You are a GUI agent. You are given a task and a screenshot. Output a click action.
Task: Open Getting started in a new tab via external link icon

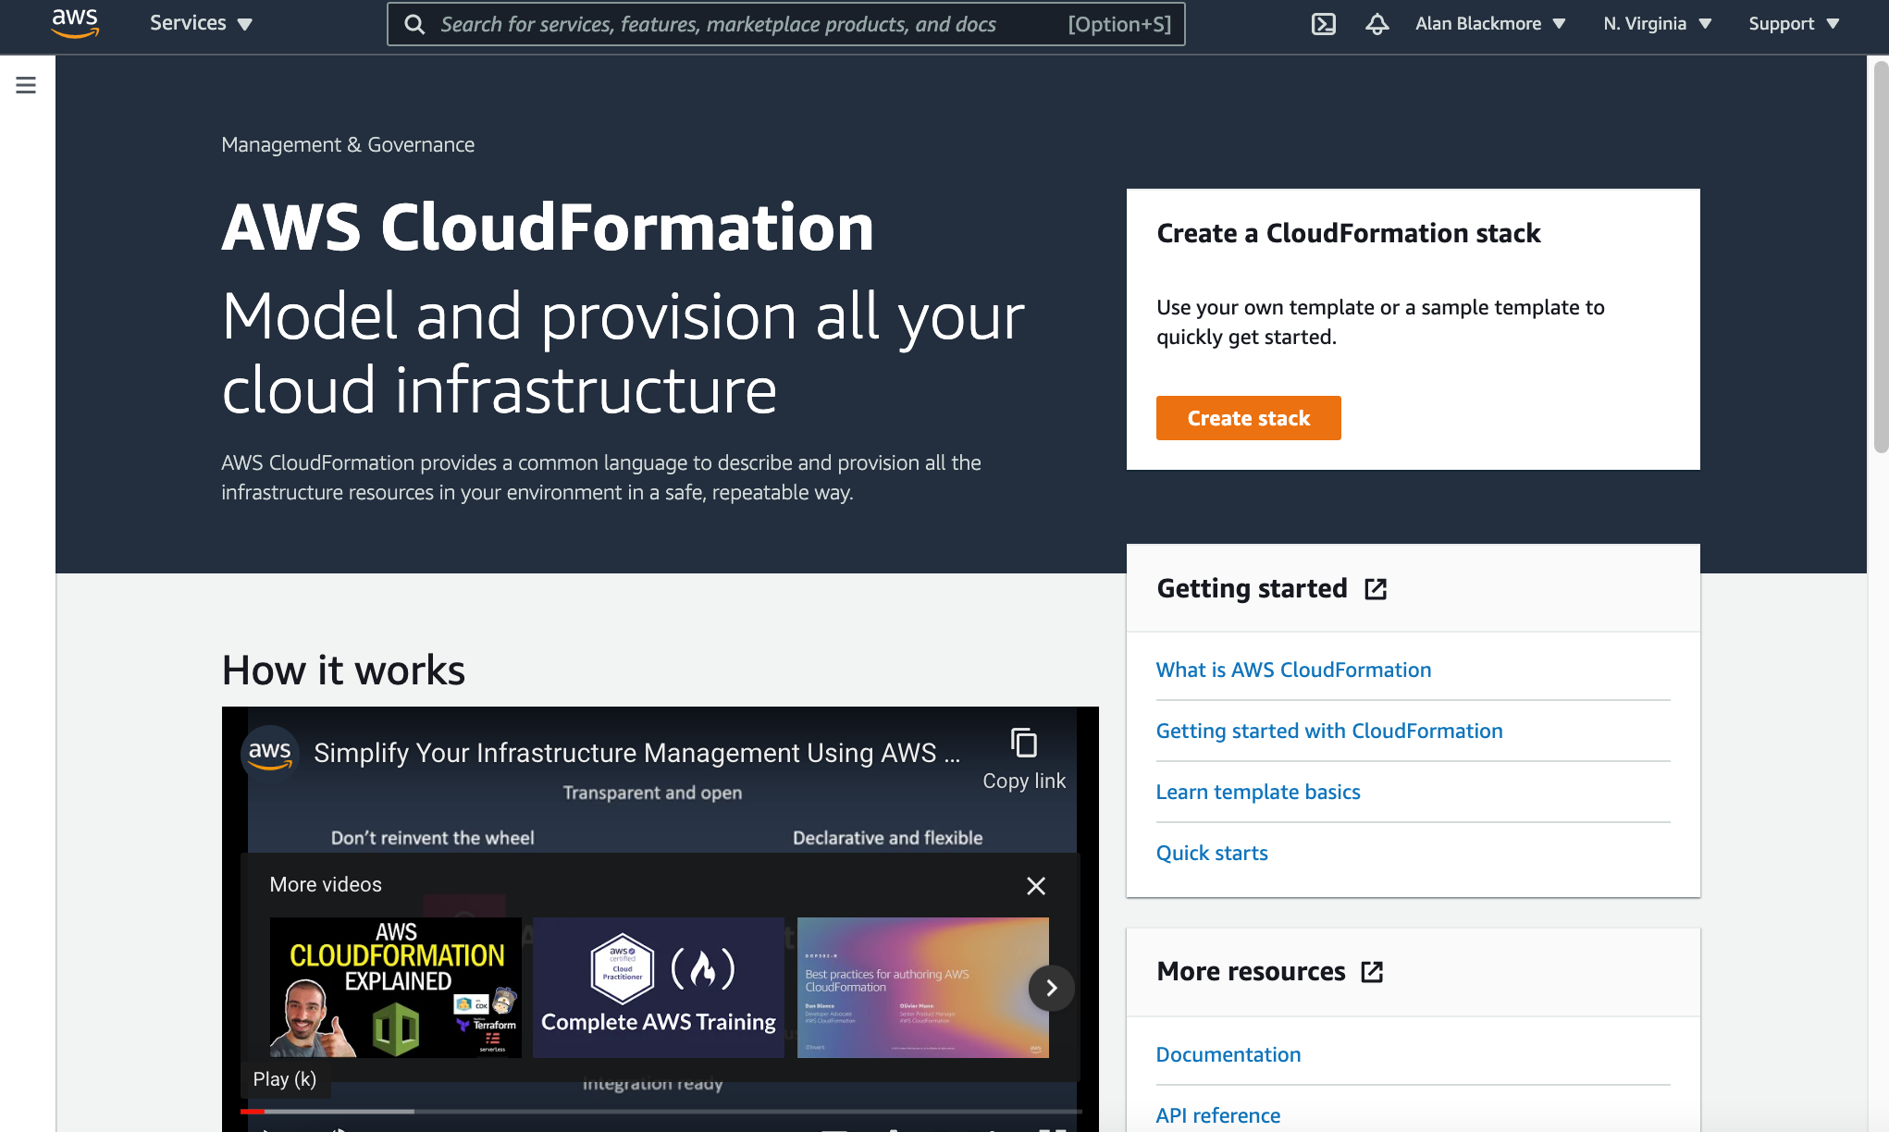(1377, 589)
